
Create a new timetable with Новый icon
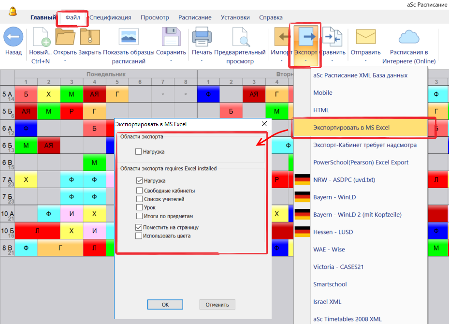[41, 37]
